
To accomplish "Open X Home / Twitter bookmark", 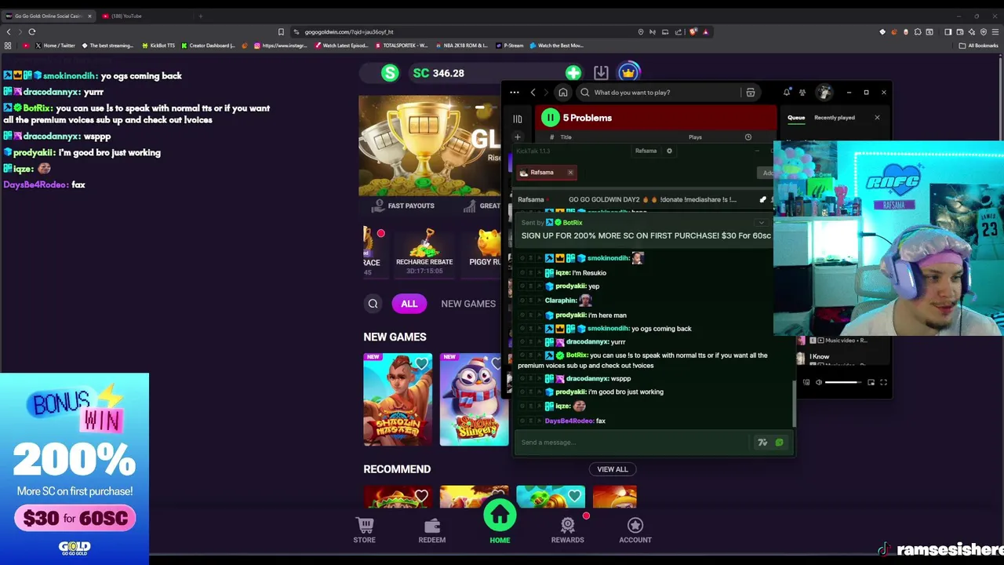I will coord(55,46).
